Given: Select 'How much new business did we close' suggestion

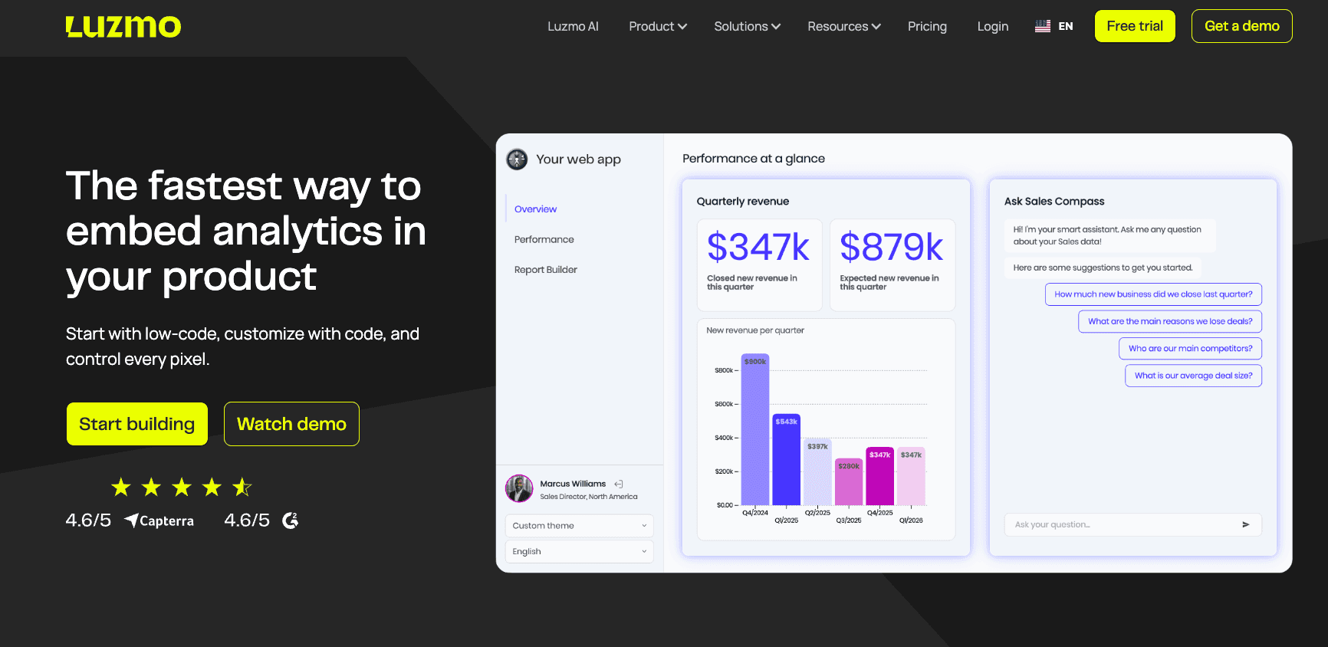Looking at the screenshot, I should coord(1153,294).
